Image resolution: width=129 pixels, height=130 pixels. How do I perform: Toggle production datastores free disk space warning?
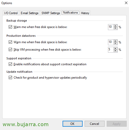click(10, 42)
